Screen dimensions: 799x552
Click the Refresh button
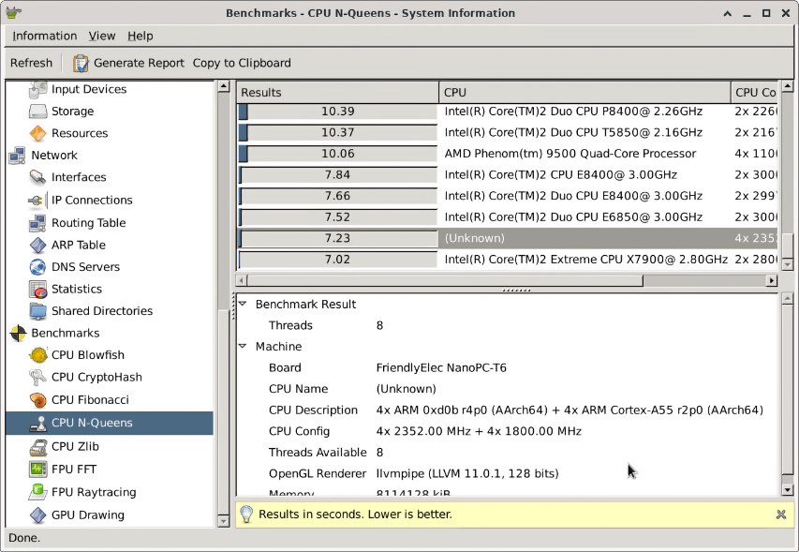click(31, 63)
